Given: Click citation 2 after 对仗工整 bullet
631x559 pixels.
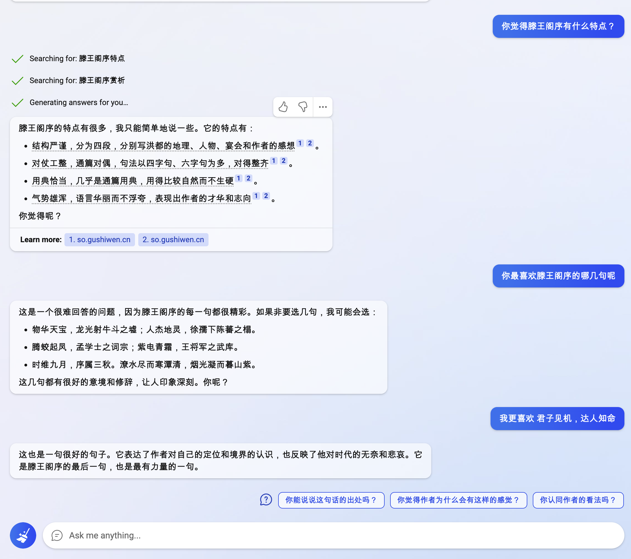Looking at the screenshot, I should [x=283, y=161].
